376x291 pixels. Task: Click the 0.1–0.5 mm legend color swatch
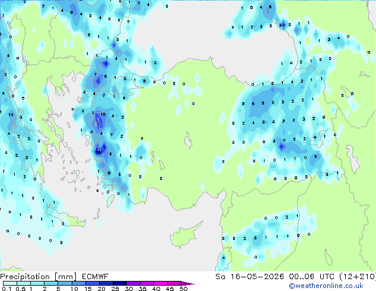[x=10, y=283]
